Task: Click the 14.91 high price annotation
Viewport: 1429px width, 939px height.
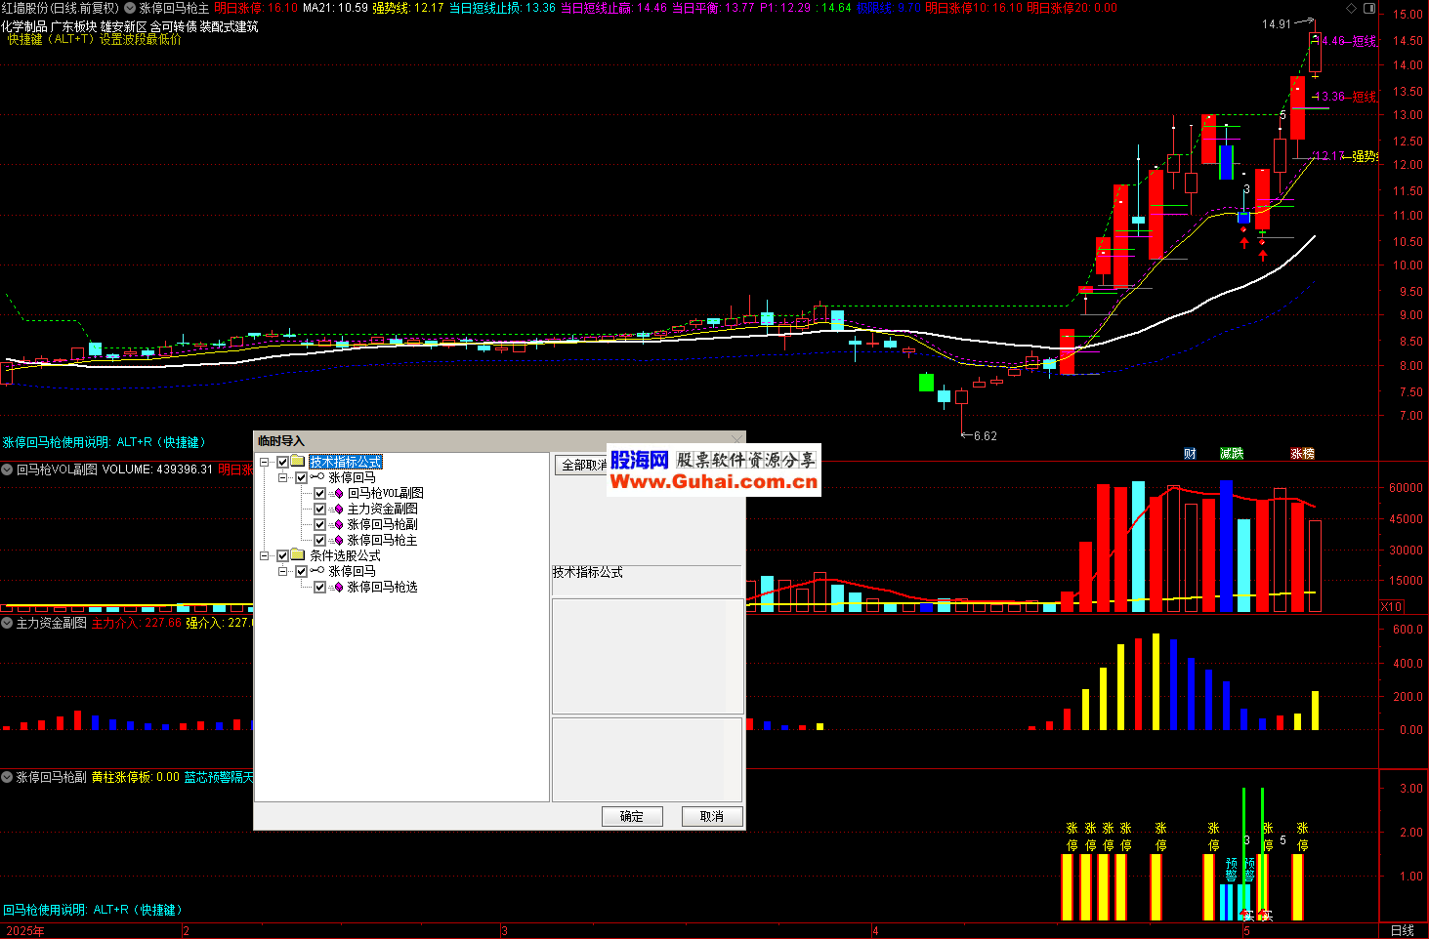Action: 1276,24
